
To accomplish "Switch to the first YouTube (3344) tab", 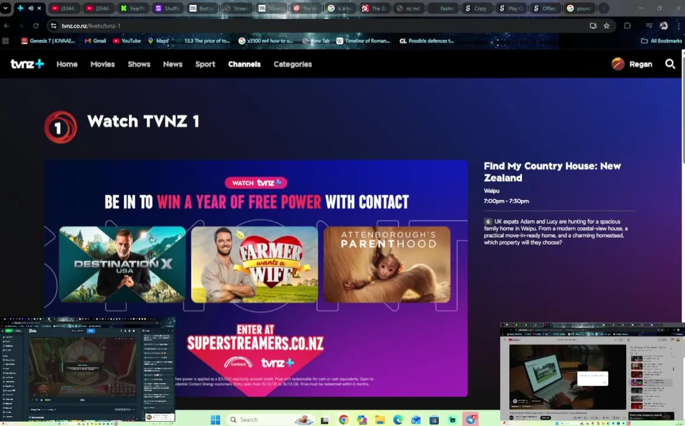I will pos(64,8).
